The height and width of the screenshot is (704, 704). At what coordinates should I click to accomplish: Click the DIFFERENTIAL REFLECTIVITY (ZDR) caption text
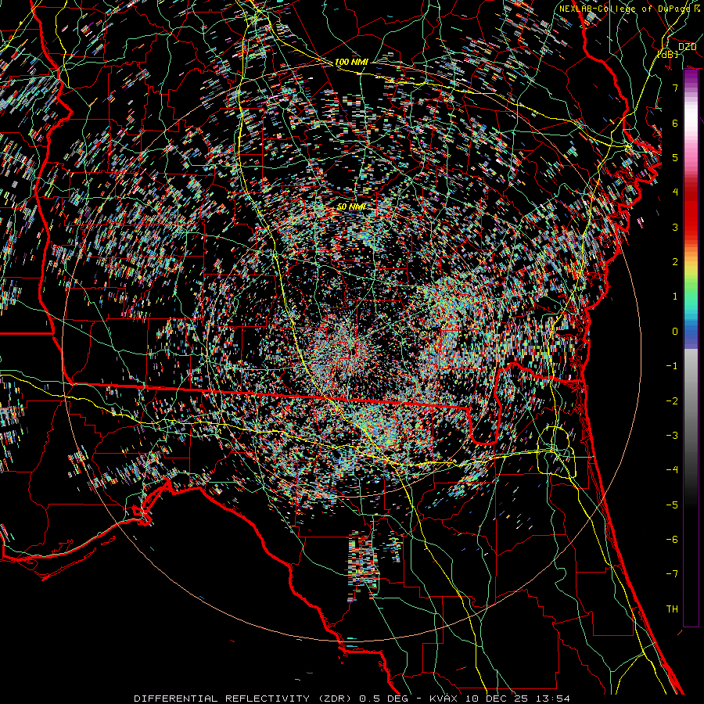(x=245, y=699)
